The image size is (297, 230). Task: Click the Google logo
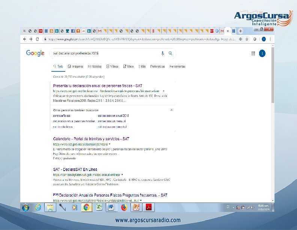pos(35,53)
